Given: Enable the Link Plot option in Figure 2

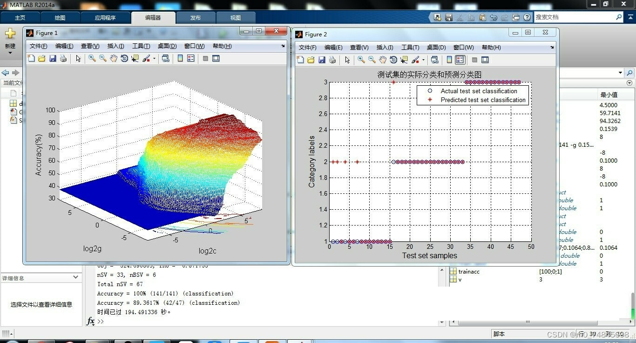Looking at the screenshot, I should tap(435, 60).
